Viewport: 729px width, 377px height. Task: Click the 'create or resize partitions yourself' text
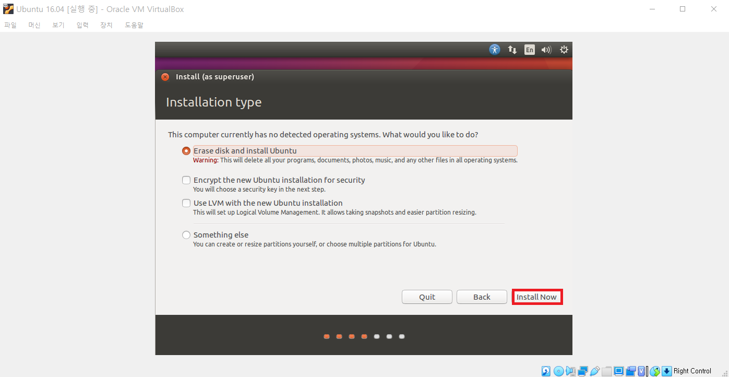tap(315, 244)
